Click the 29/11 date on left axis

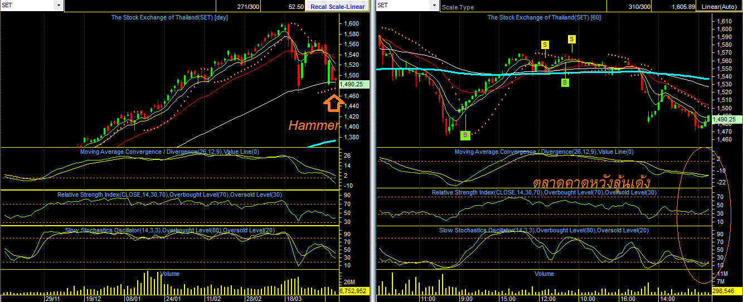click(54, 299)
